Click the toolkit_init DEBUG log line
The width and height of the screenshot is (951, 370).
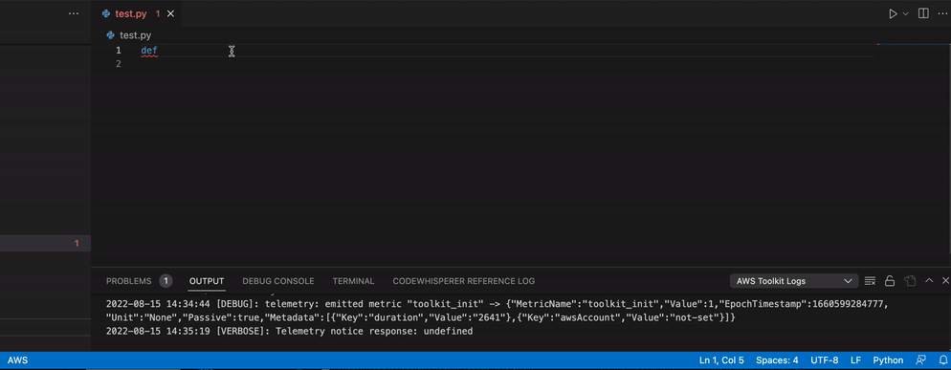tap(497, 310)
